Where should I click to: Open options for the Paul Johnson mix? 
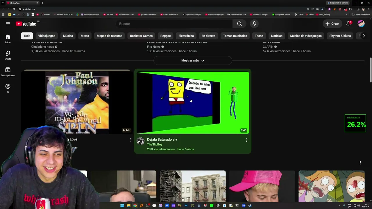point(131,140)
